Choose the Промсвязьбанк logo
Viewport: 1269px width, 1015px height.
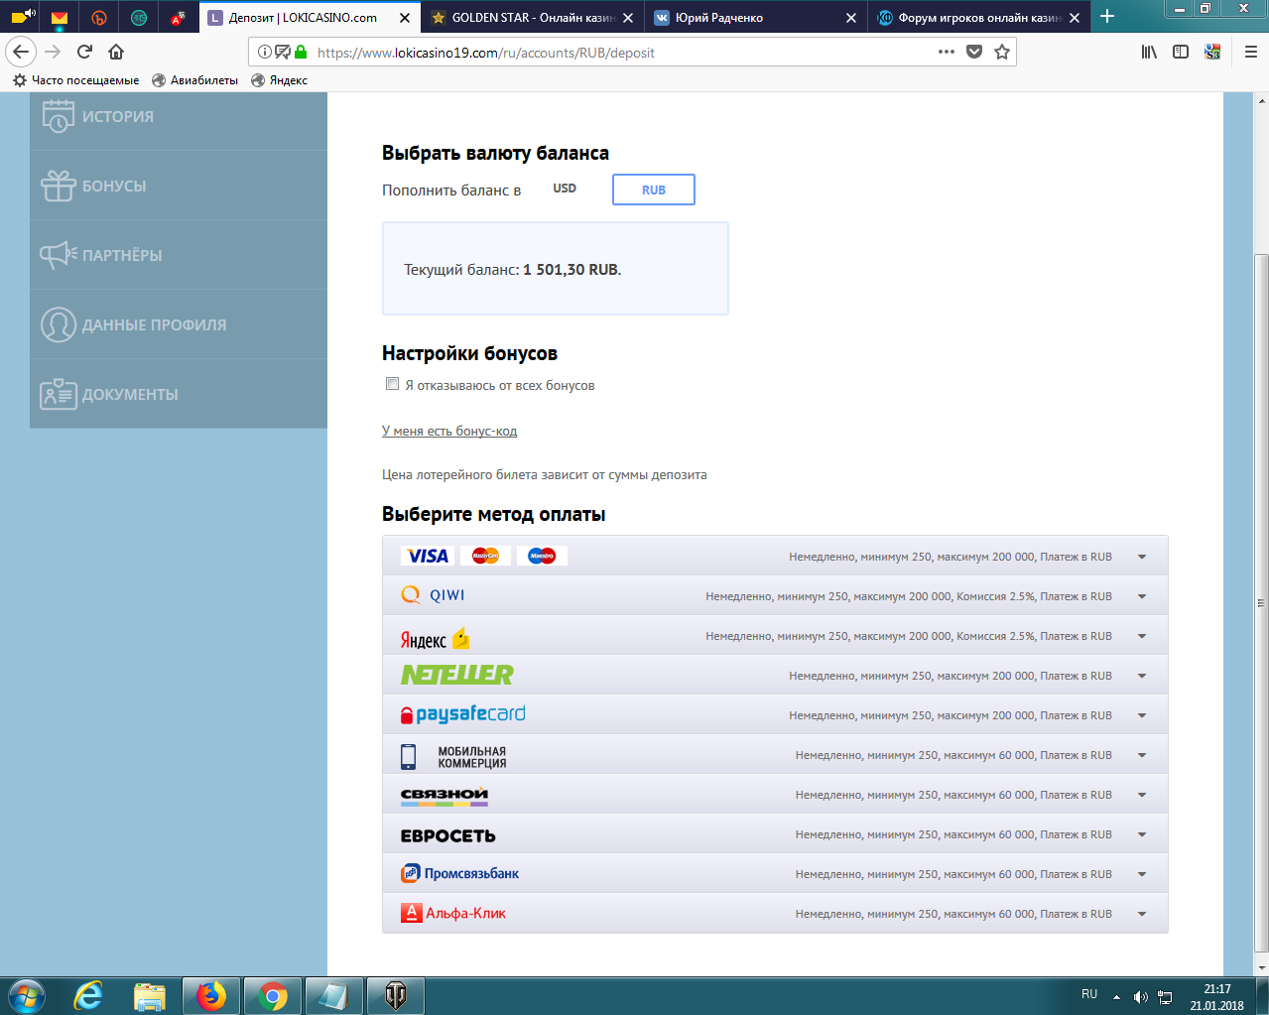(459, 873)
